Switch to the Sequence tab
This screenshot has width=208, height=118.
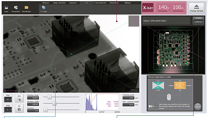[x=73, y=3]
